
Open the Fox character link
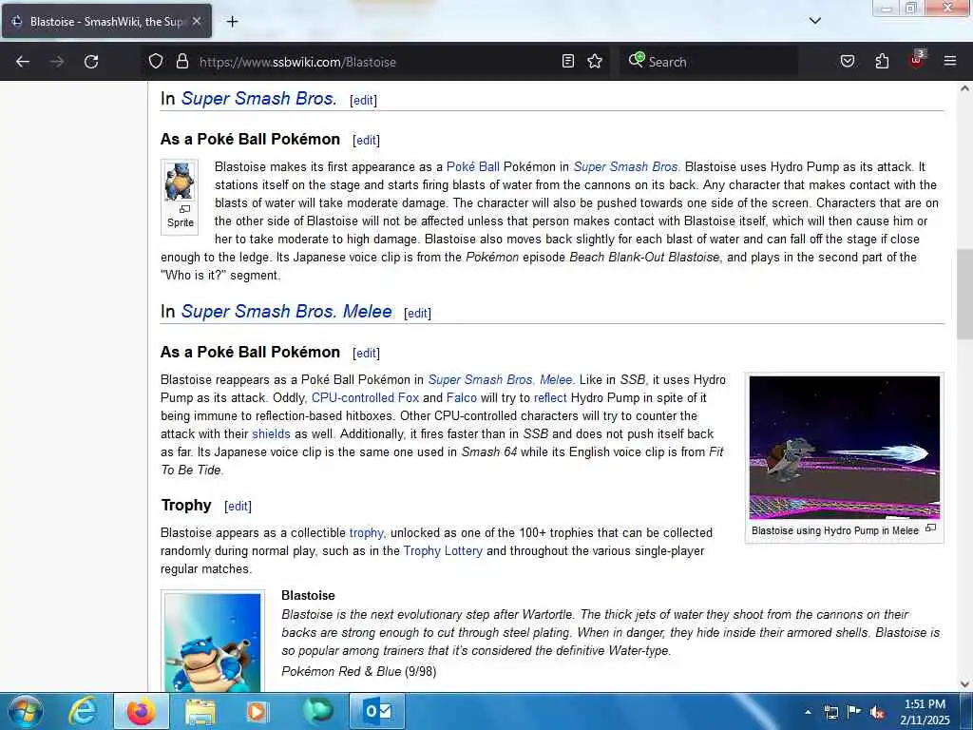(409, 397)
